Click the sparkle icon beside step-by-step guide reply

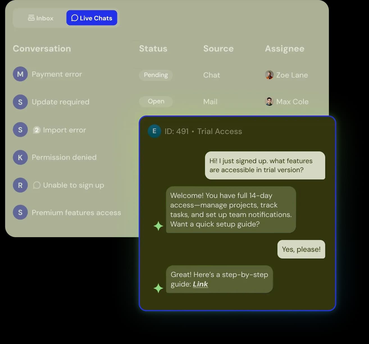159,288
